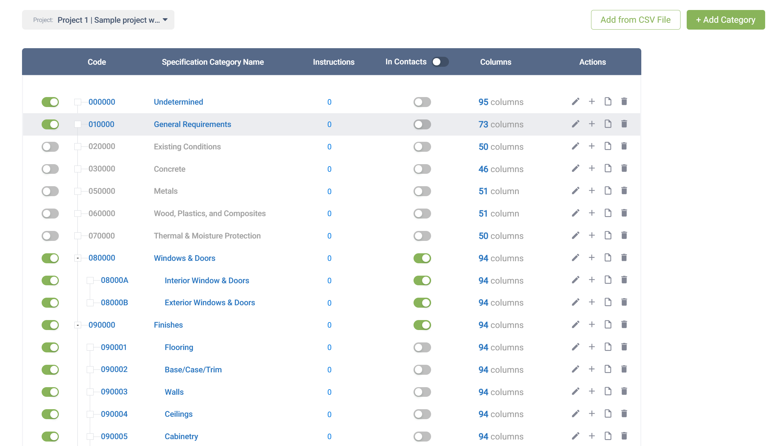Open the edit pencil icon for Undetermined
Viewport: 782px width, 446px height.
[x=575, y=102]
